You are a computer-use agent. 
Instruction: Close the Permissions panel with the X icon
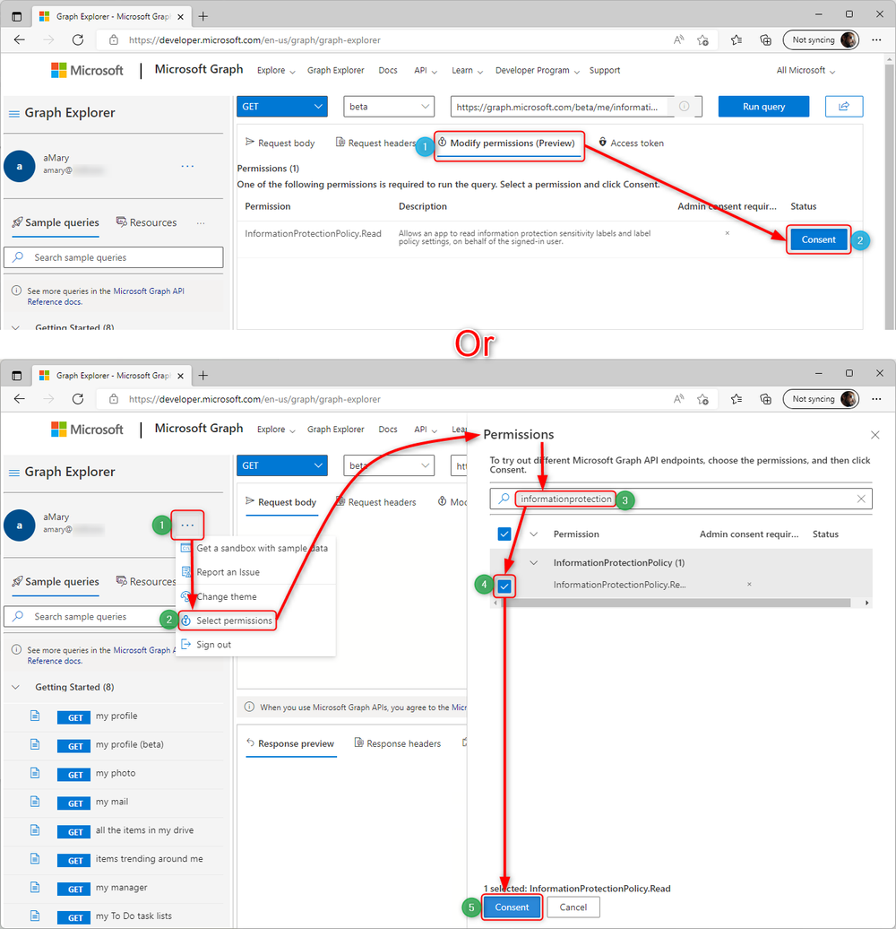tap(875, 435)
